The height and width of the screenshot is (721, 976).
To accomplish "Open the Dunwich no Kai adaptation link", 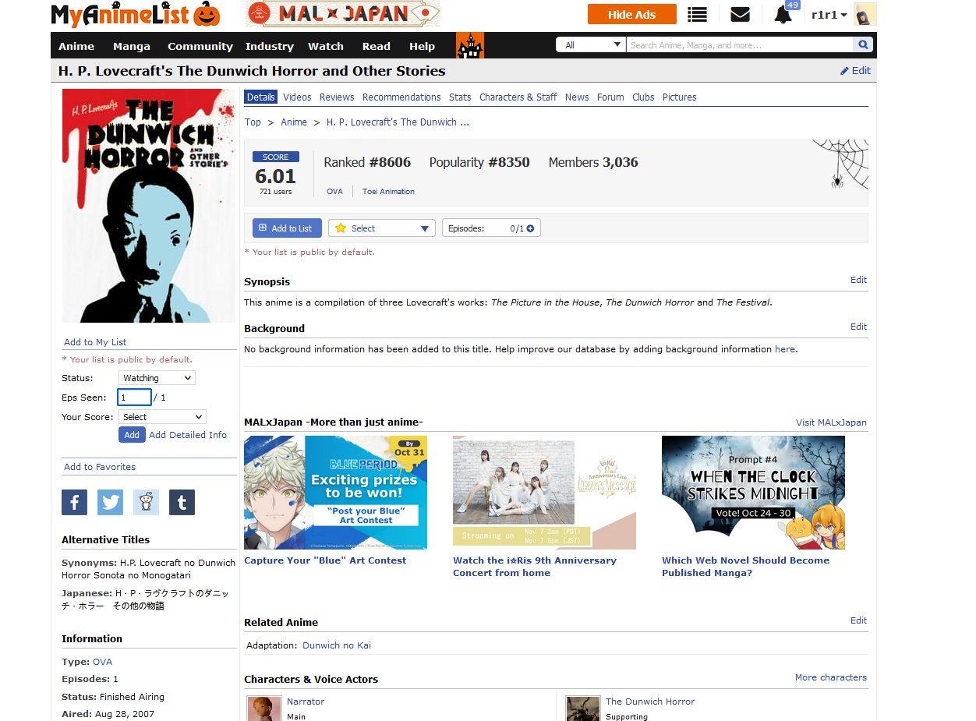I will [337, 645].
